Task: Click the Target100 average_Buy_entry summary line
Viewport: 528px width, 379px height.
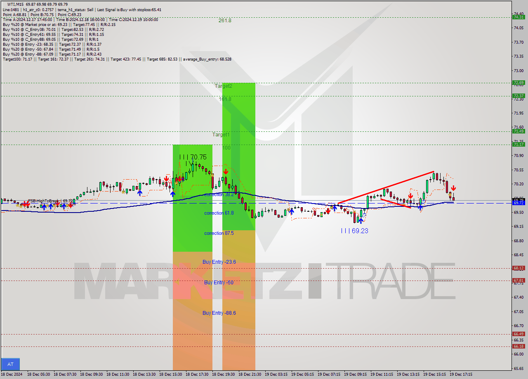Action: point(117,59)
